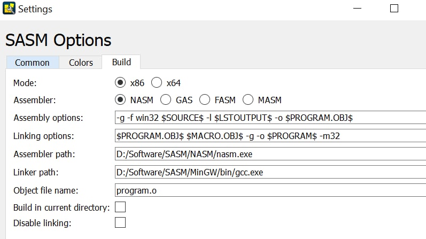The image size is (426, 239).
Task: Select the x64 mode radio button
Action: [157, 83]
